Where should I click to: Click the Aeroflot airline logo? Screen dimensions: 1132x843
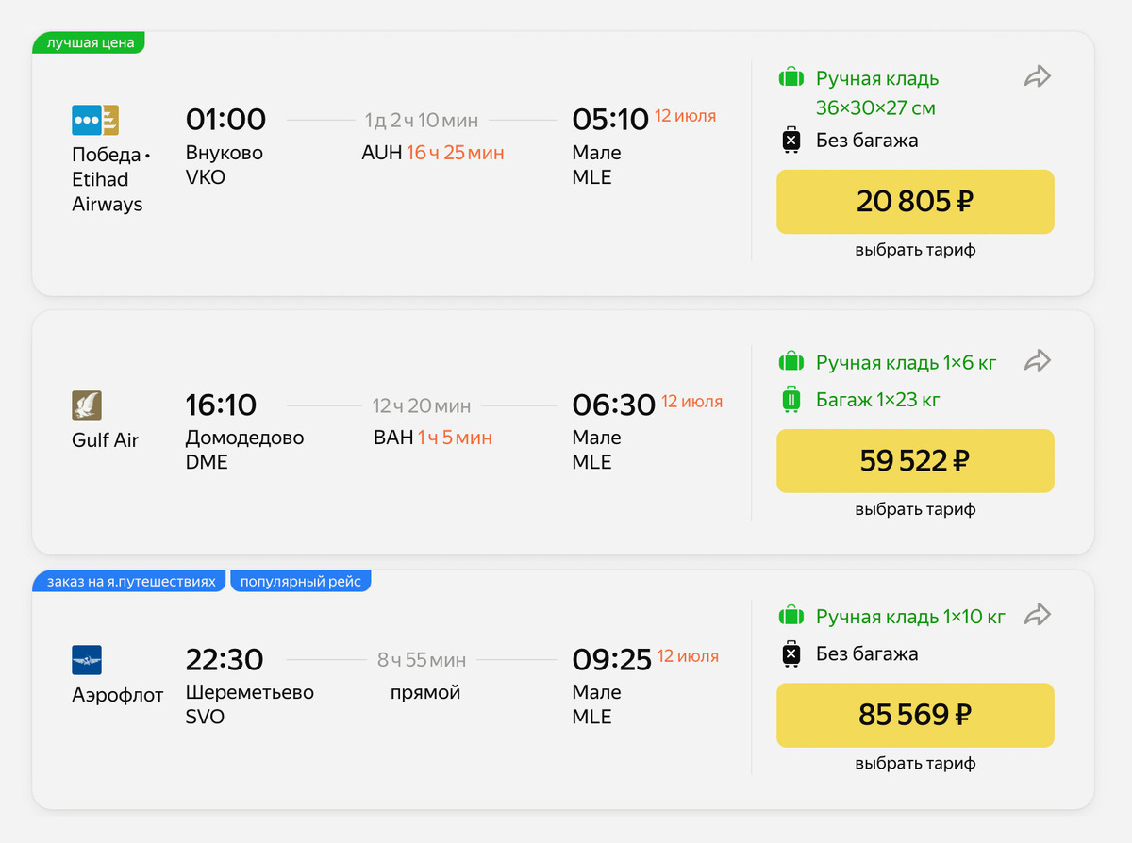pyautogui.click(x=87, y=660)
